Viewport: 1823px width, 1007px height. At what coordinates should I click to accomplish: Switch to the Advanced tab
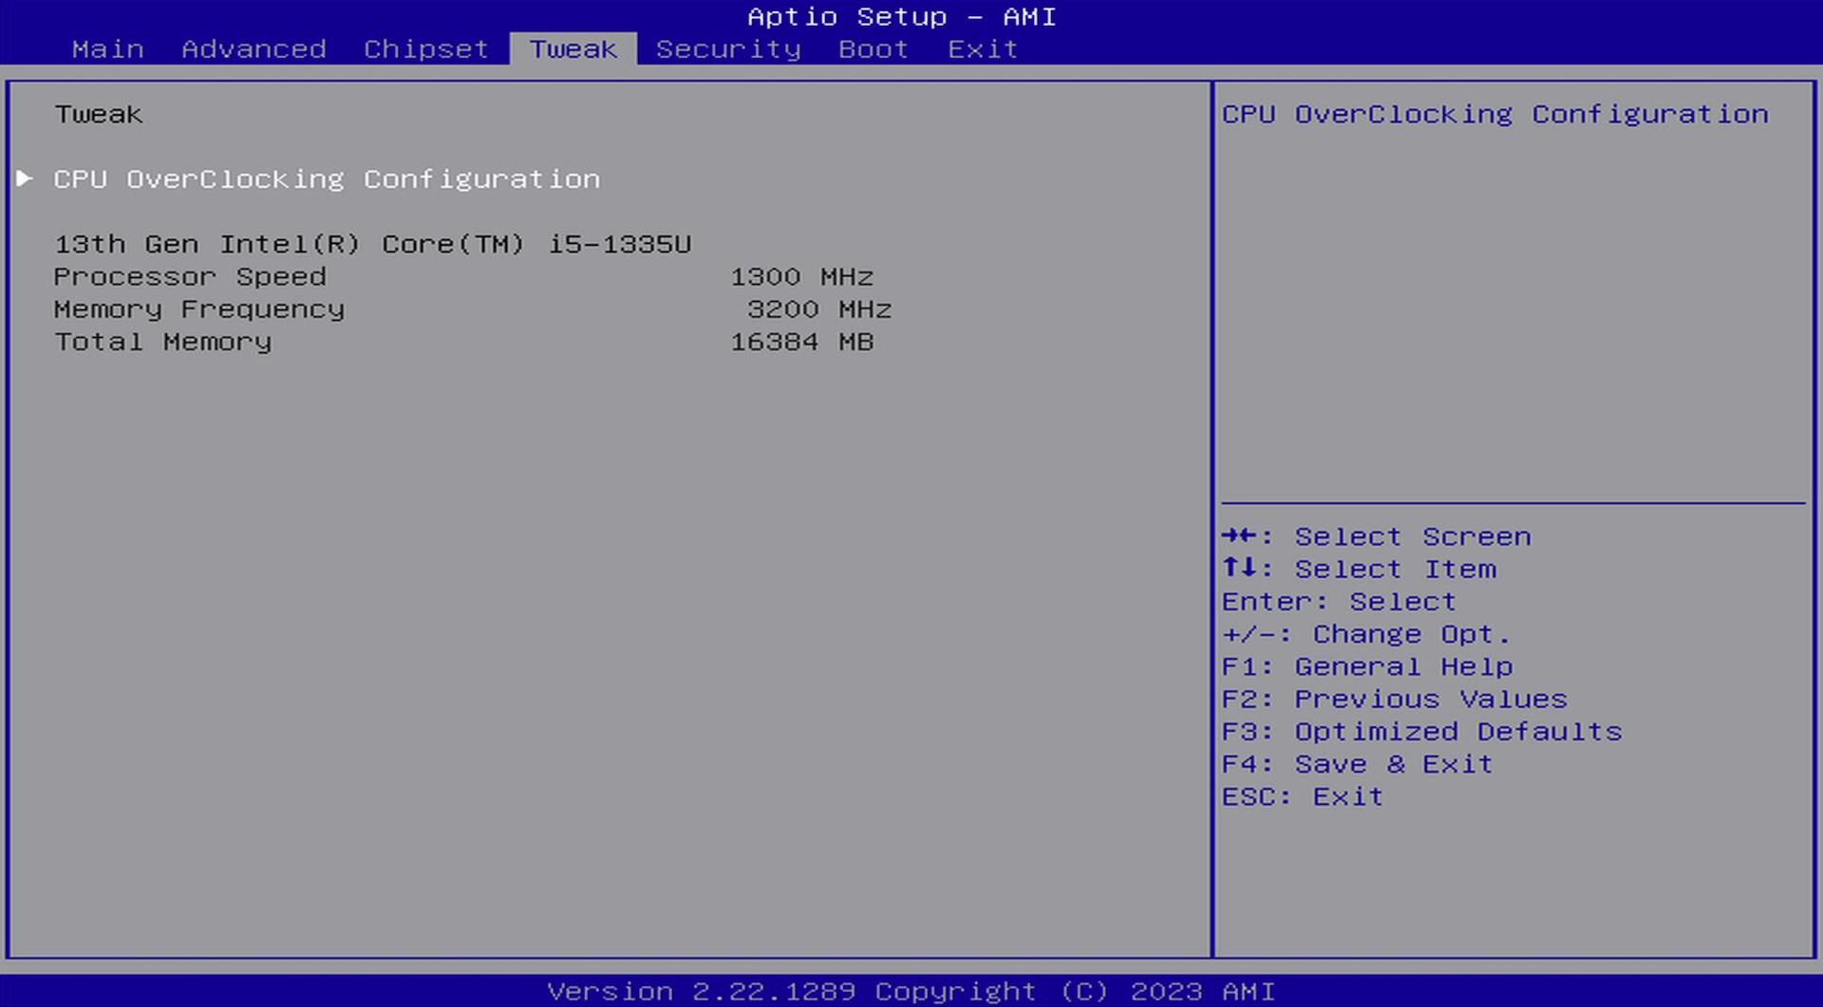(x=254, y=49)
